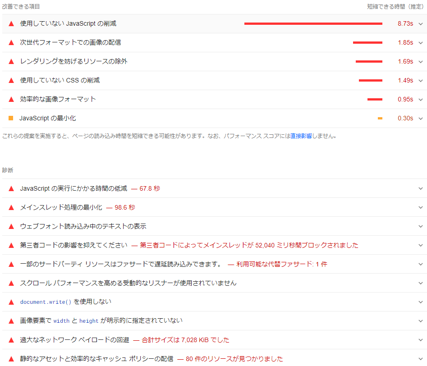Screen dimensions: 427x366
Task: Click the 診断 section heading
Action: tap(8, 170)
